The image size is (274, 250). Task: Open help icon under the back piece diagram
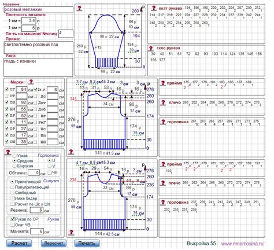pos(71,152)
